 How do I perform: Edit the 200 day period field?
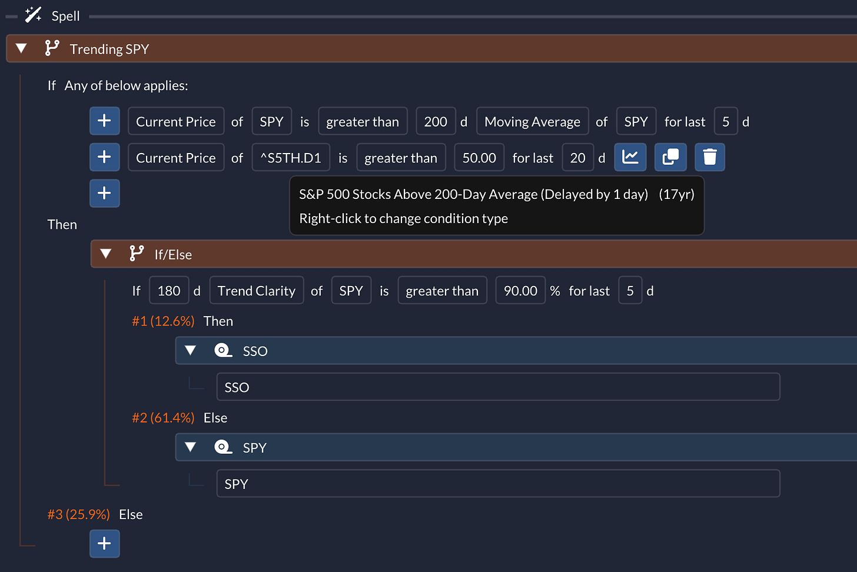436,121
